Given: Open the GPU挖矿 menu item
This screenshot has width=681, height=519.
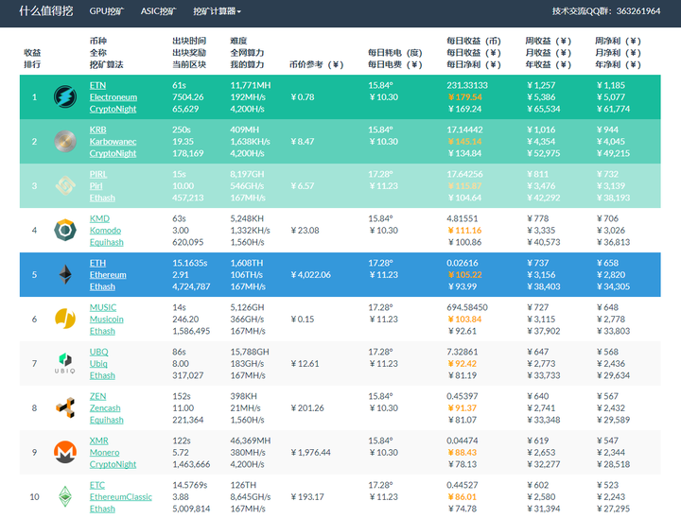Looking at the screenshot, I should tap(106, 11).
